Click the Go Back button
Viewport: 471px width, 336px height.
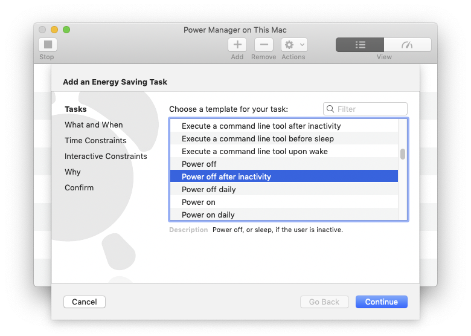324,302
